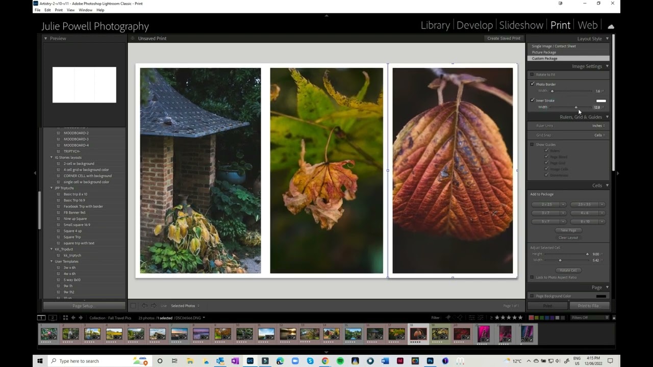Image resolution: width=653 pixels, height=367 pixels.
Task: Collapse the JPP Triptychs template folder
Action: click(x=52, y=188)
